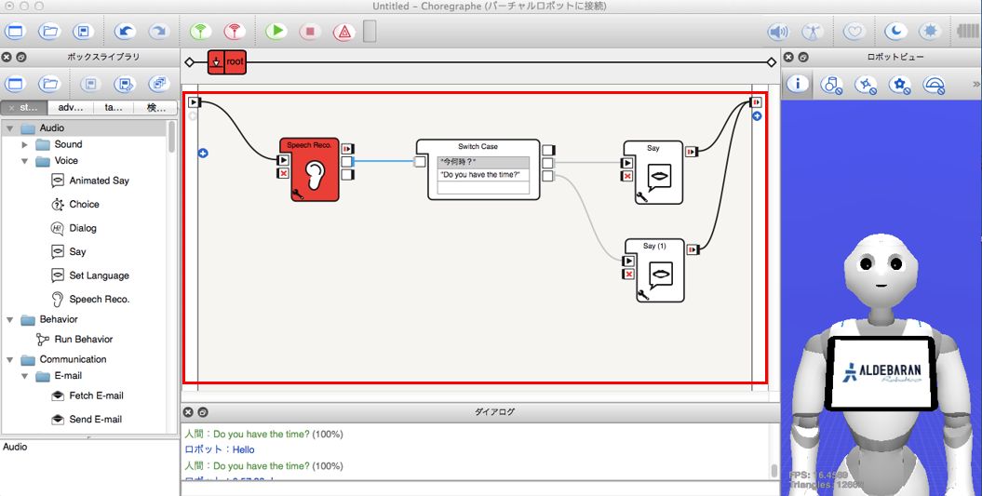Add a diagram output with blue plus
982x496 pixels.
pyautogui.click(x=757, y=116)
